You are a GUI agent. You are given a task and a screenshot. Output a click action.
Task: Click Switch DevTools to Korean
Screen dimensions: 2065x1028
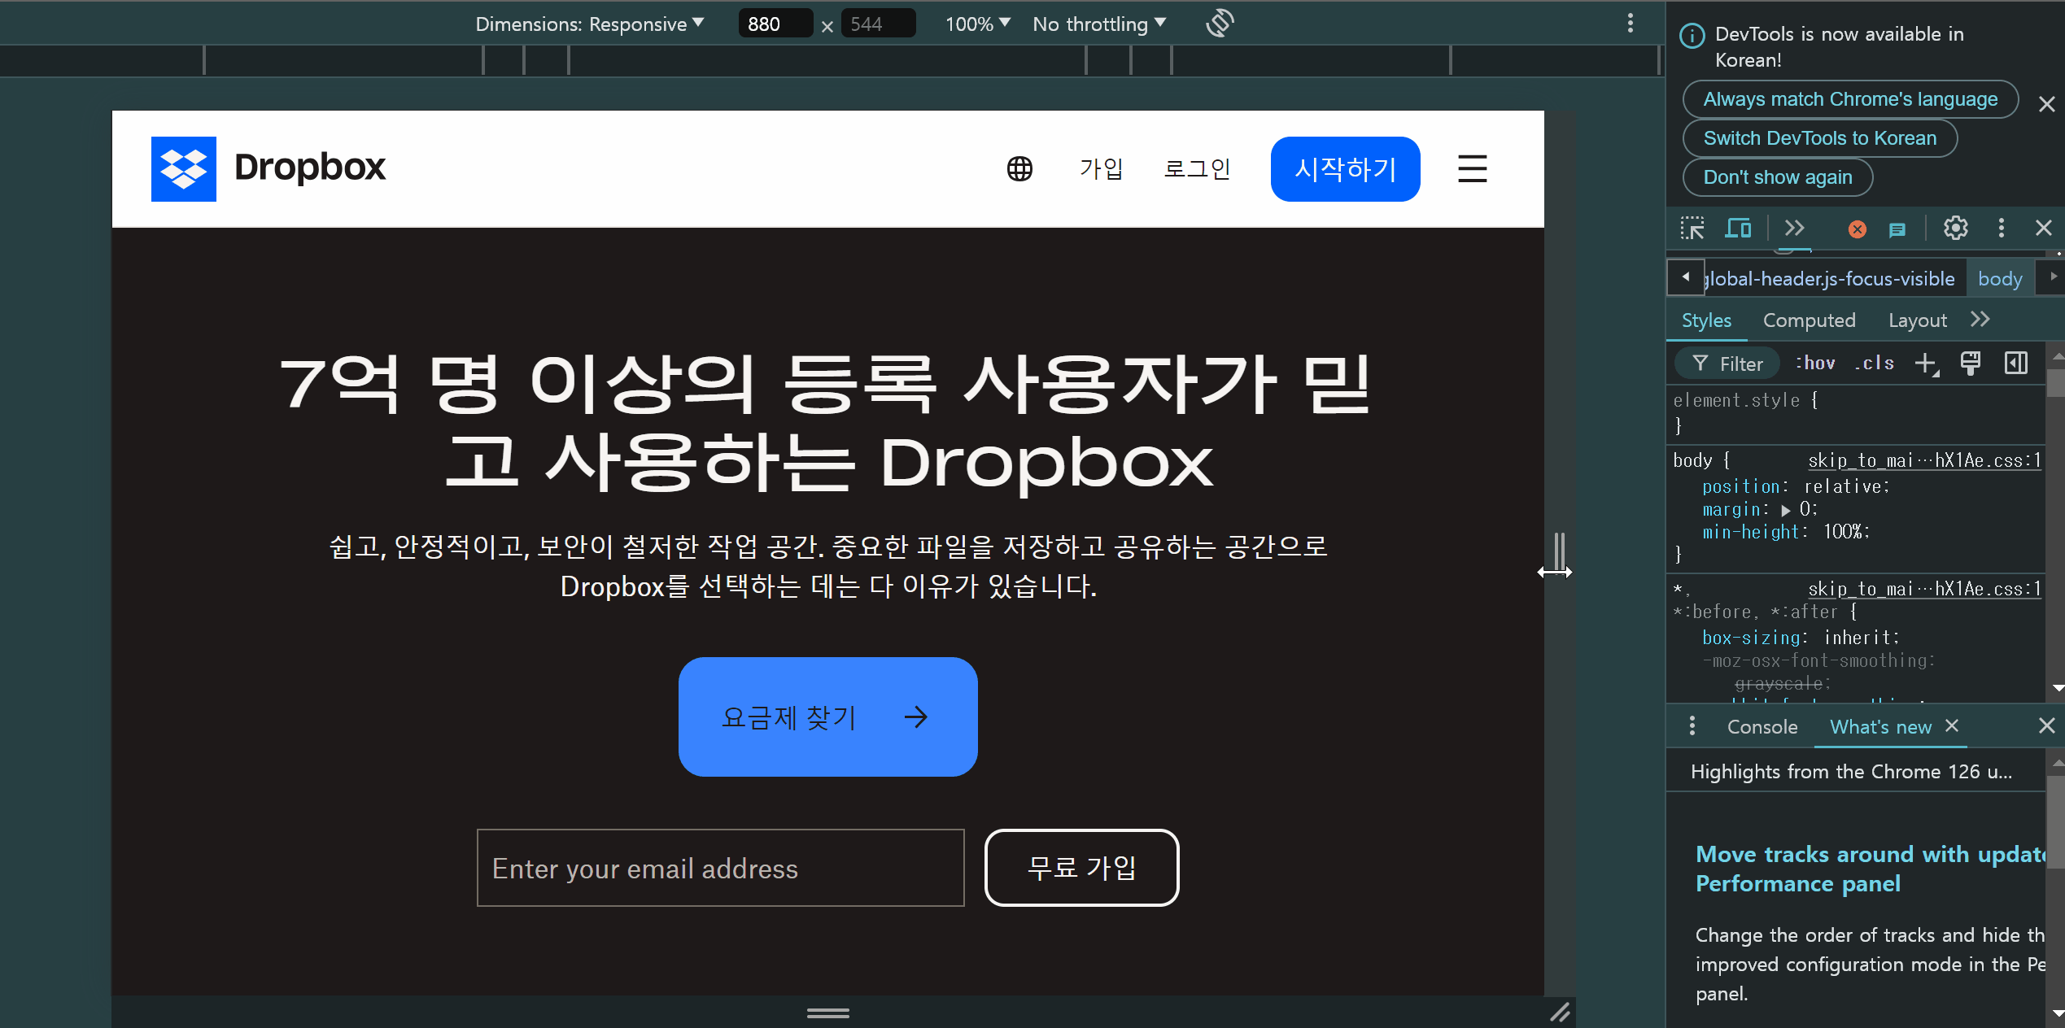[x=1820, y=138]
